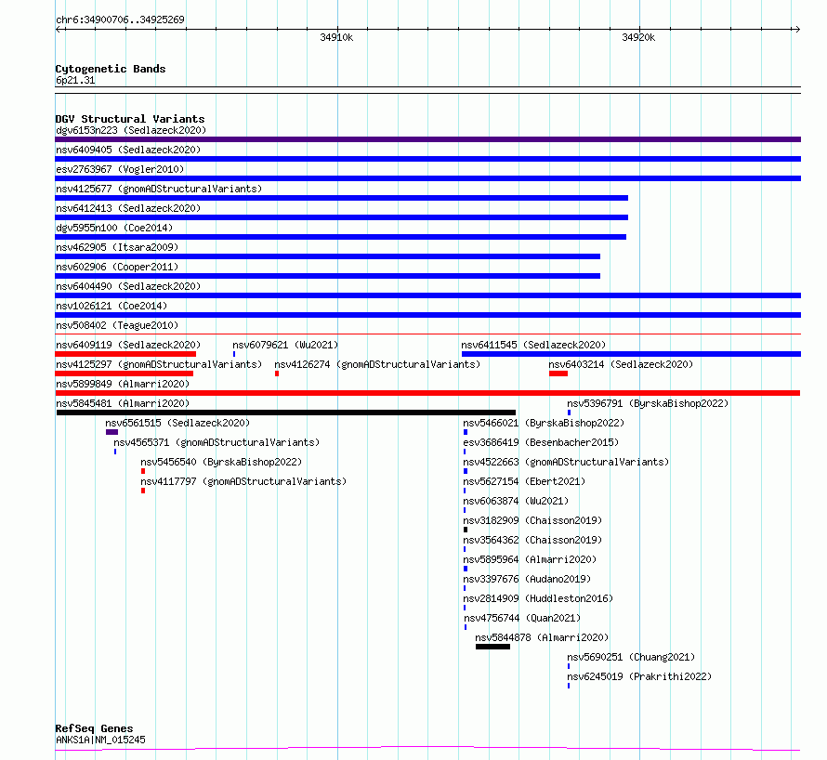Click the blue nsv4125677 variant bar
Image resolution: width=827 pixels, height=760 pixels.
coord(341,198)
